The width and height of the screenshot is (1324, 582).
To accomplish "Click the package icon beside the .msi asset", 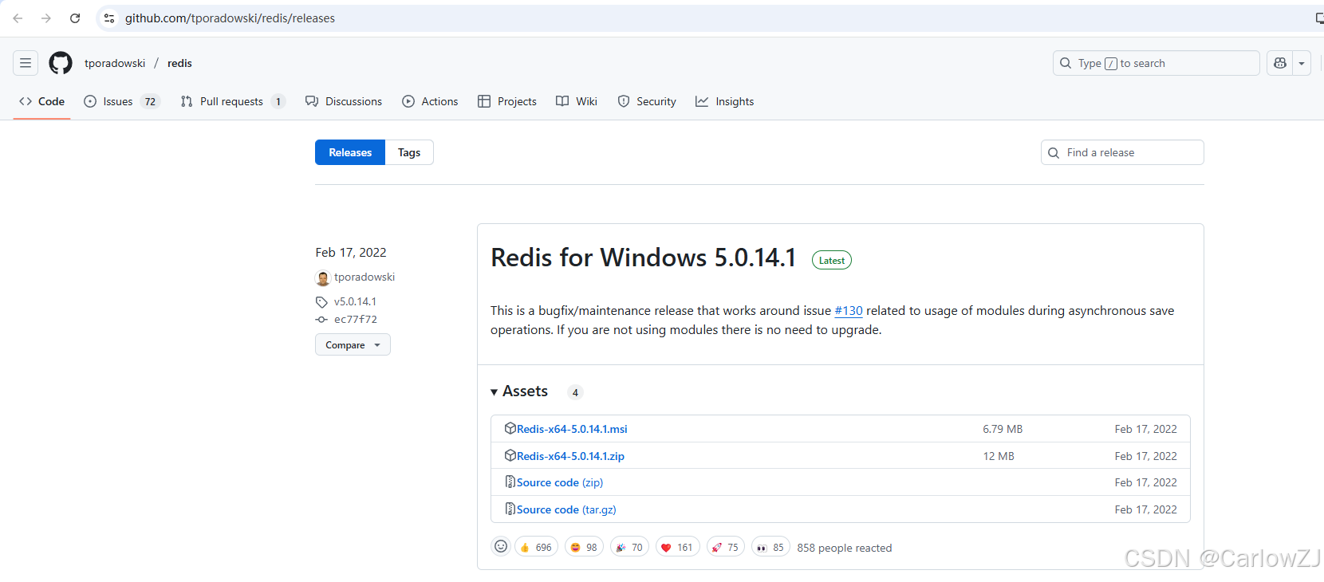I will 510,428.
